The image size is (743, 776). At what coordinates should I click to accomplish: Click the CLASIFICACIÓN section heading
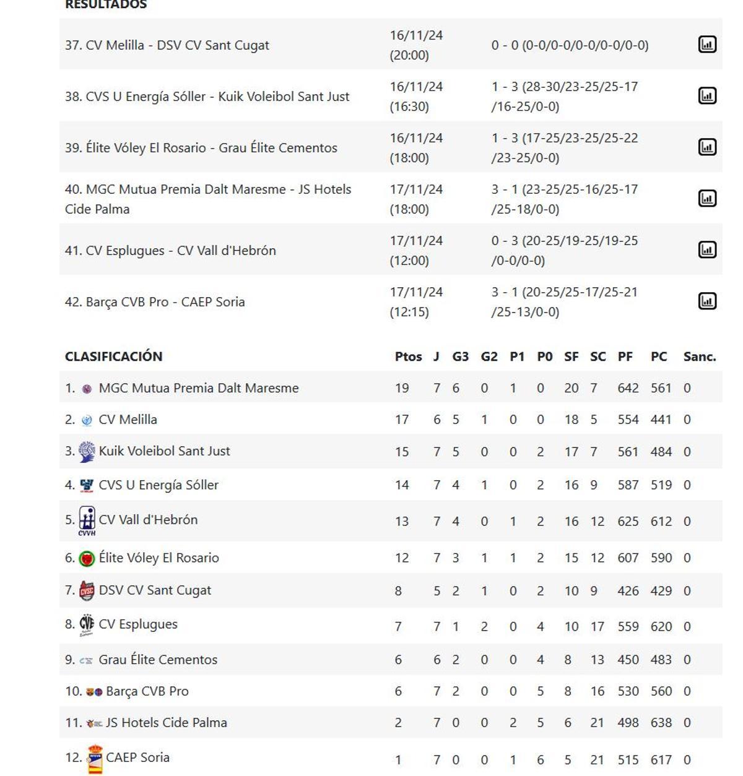114,356
